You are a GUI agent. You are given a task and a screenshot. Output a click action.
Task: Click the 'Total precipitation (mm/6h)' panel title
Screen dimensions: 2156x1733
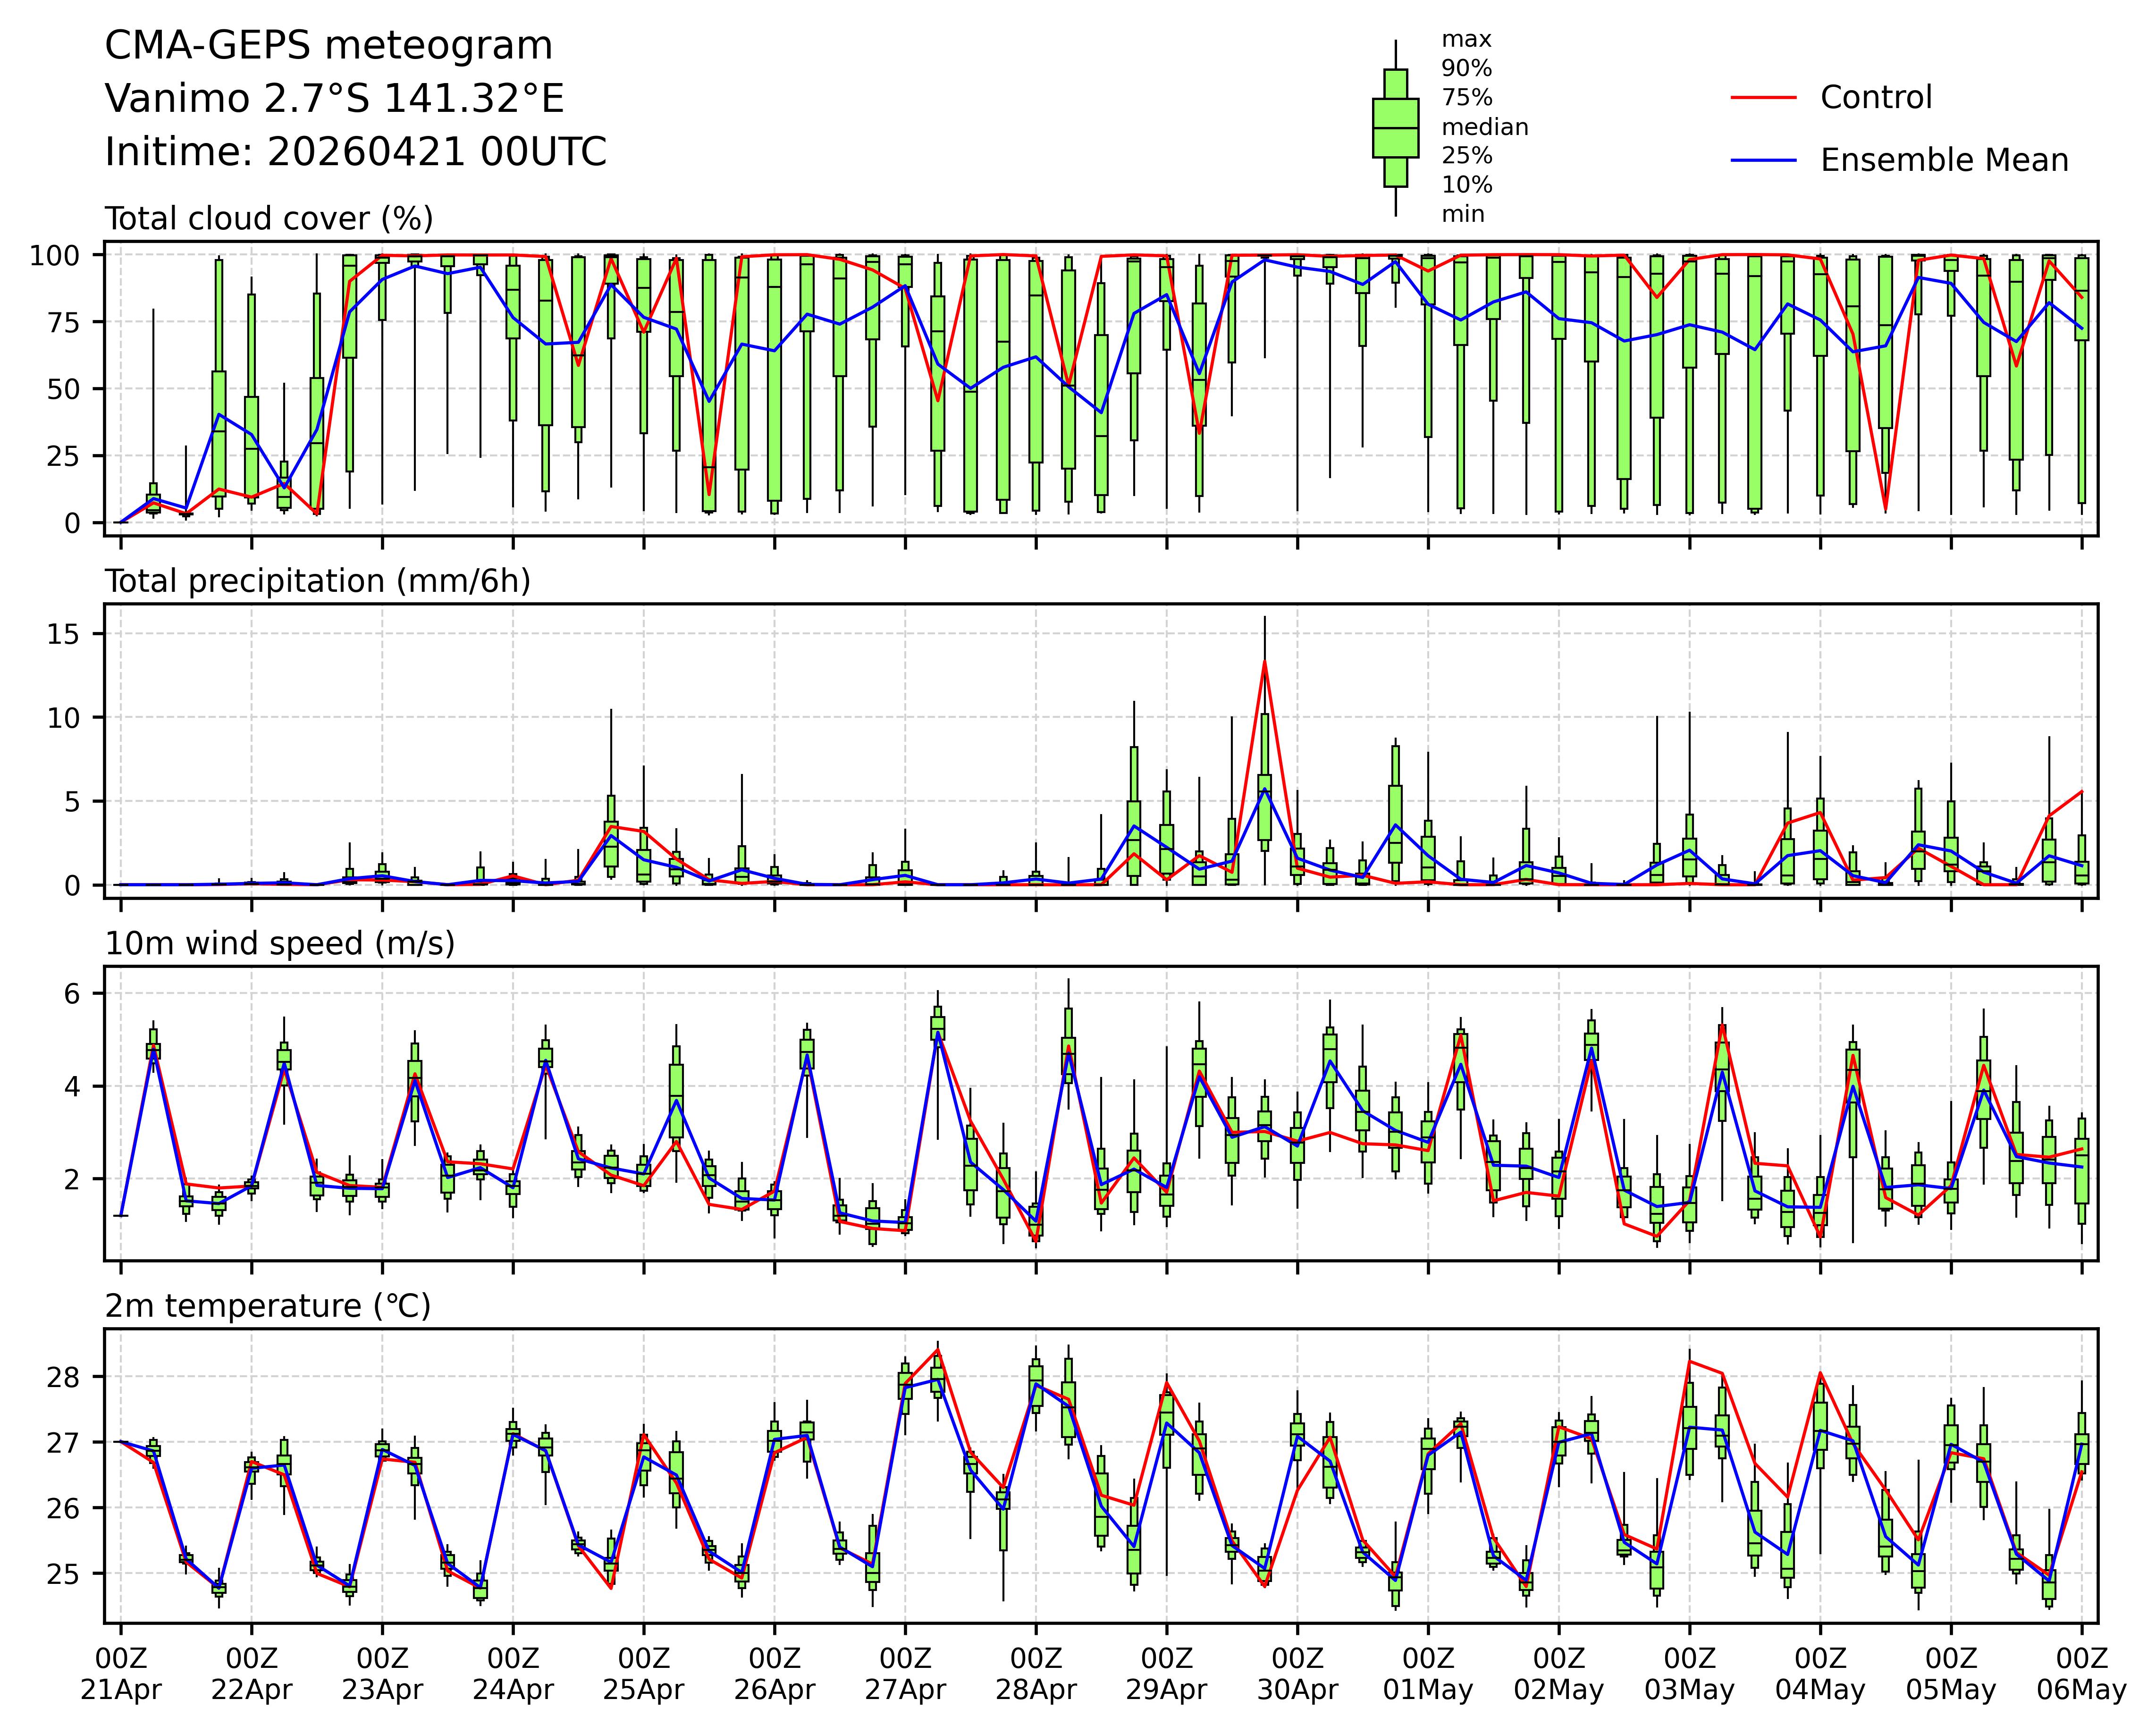(317, 581)
